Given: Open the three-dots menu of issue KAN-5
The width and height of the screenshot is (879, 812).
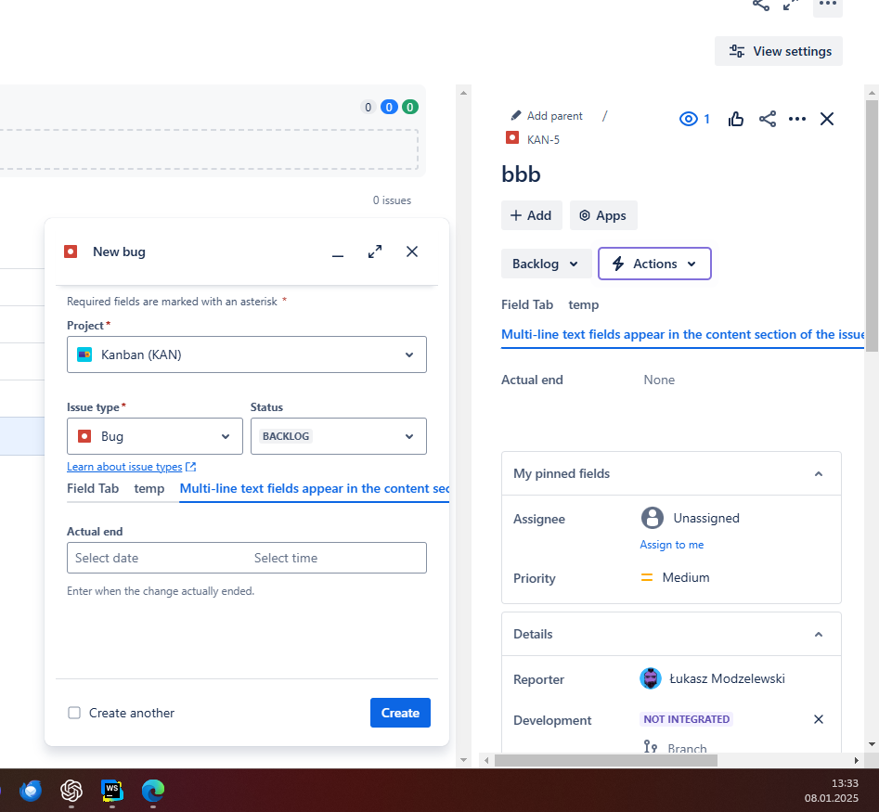Looking at the screenshot, I should click(797, 119).
